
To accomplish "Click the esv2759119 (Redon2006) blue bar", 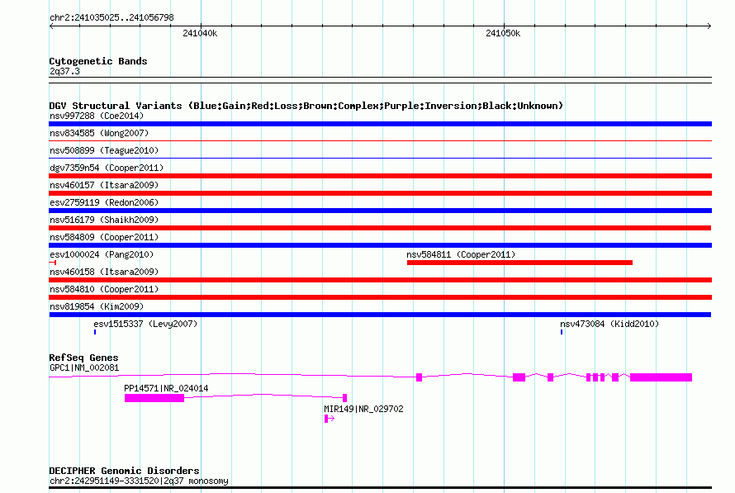I will 380,211.
